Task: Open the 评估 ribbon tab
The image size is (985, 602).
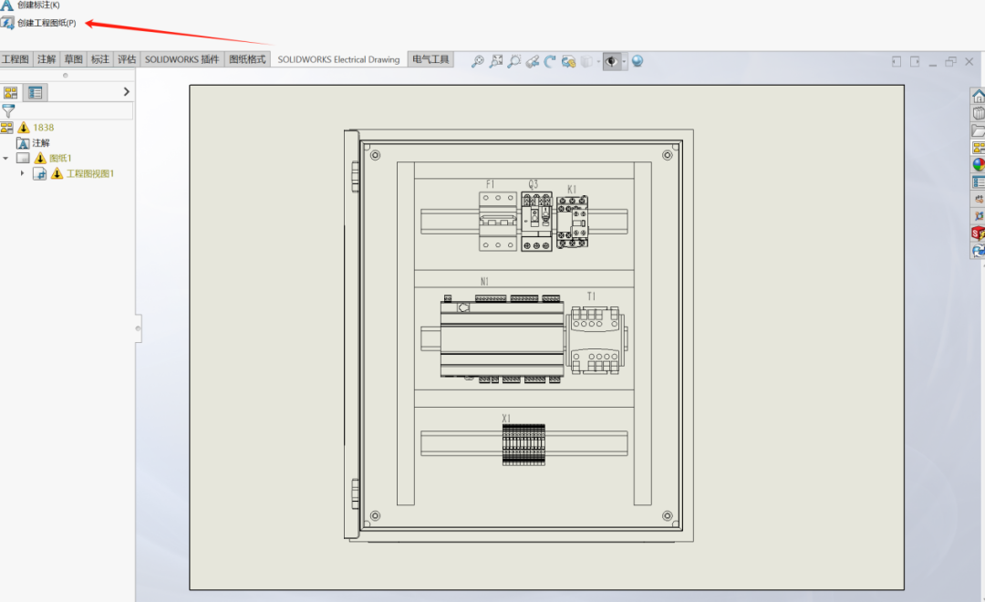Action: coord(127,58)
